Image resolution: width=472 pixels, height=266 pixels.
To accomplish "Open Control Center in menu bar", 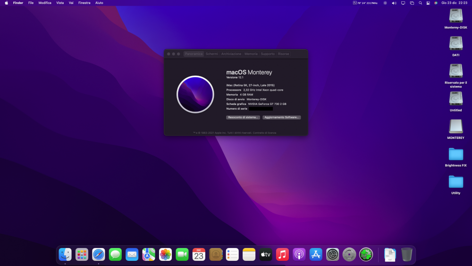I will point(428,3).
